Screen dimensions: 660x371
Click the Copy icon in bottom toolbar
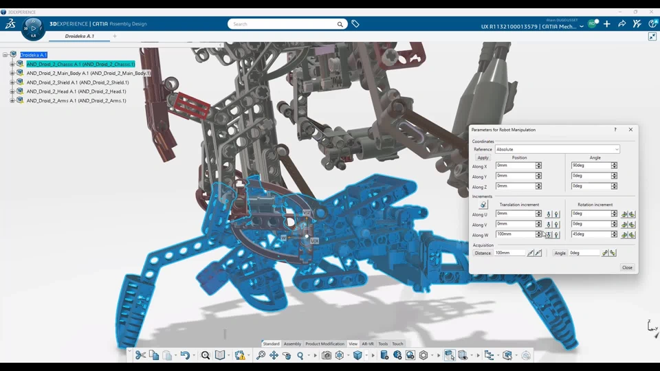[154, 355]
